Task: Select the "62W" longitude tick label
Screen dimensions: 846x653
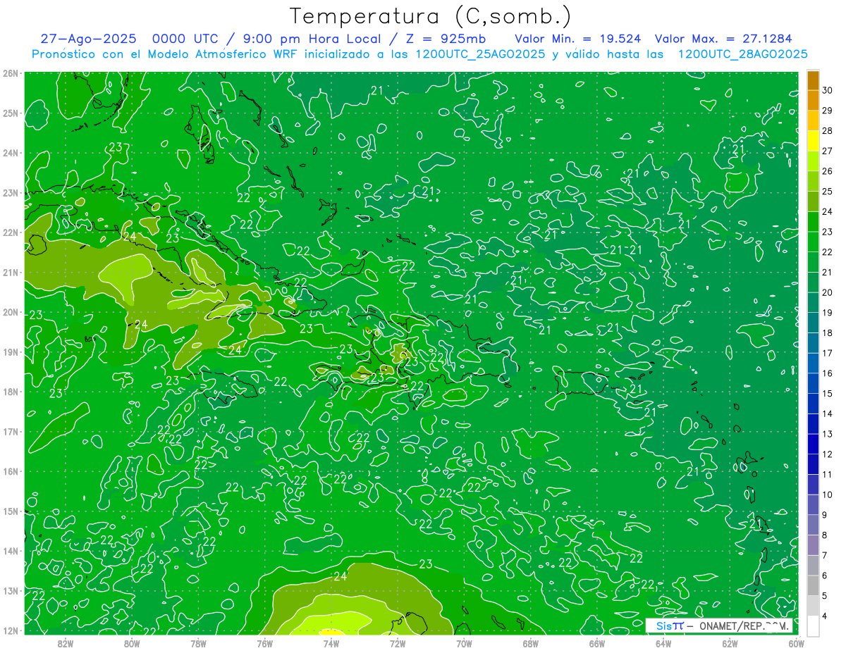Action: point(730,643)
